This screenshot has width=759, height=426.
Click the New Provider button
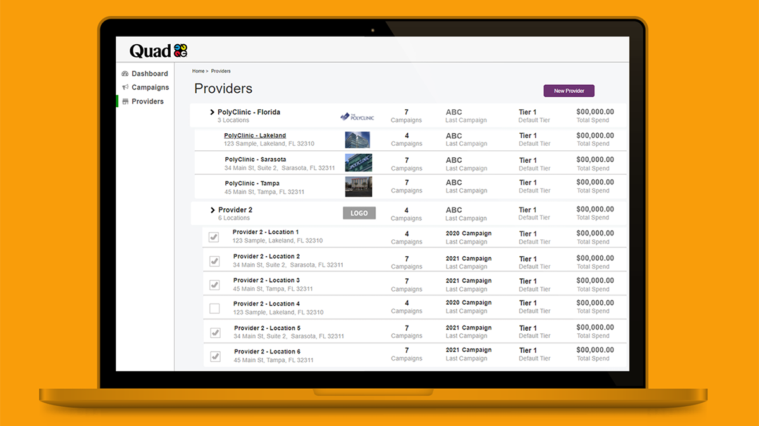[569, 91]
